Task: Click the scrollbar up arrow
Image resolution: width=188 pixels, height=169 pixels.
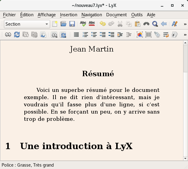Action: coord(185,43)
